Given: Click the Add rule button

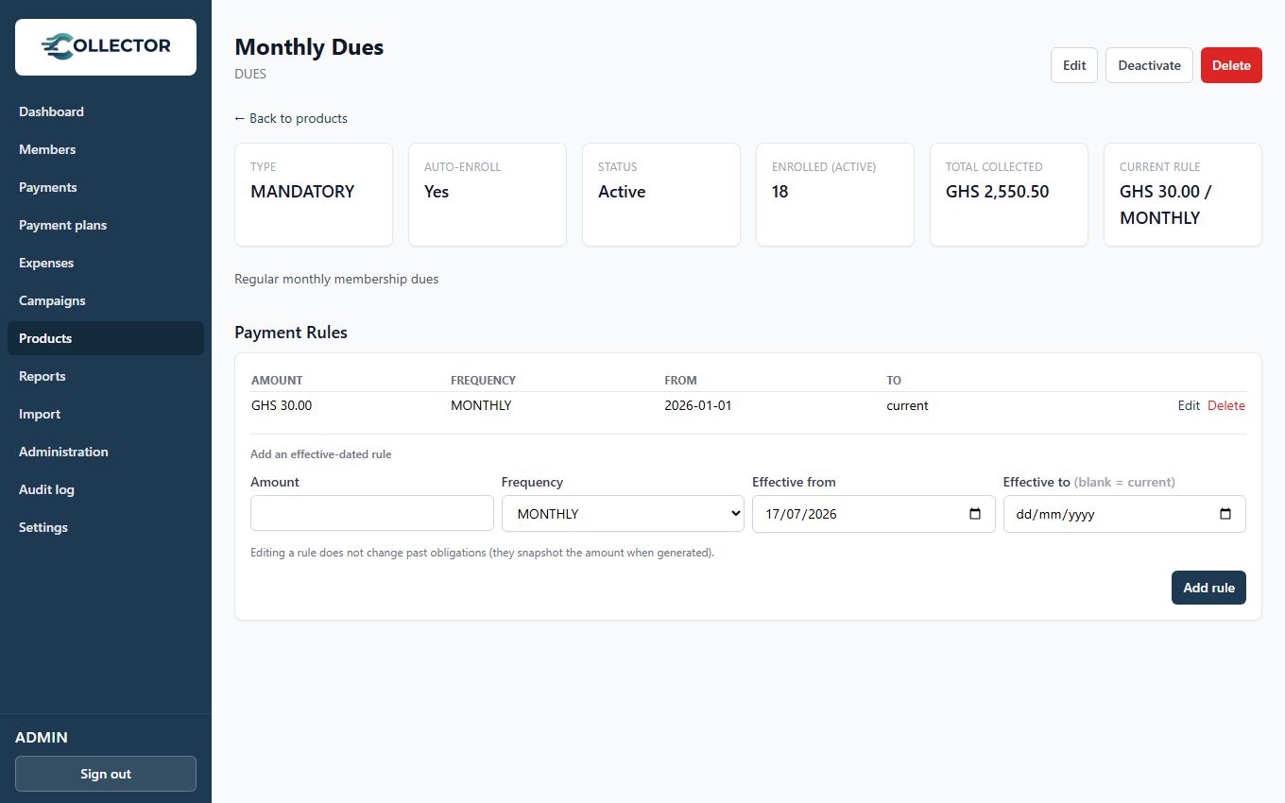Looking at the screenshot, I should click(1208, 588).
